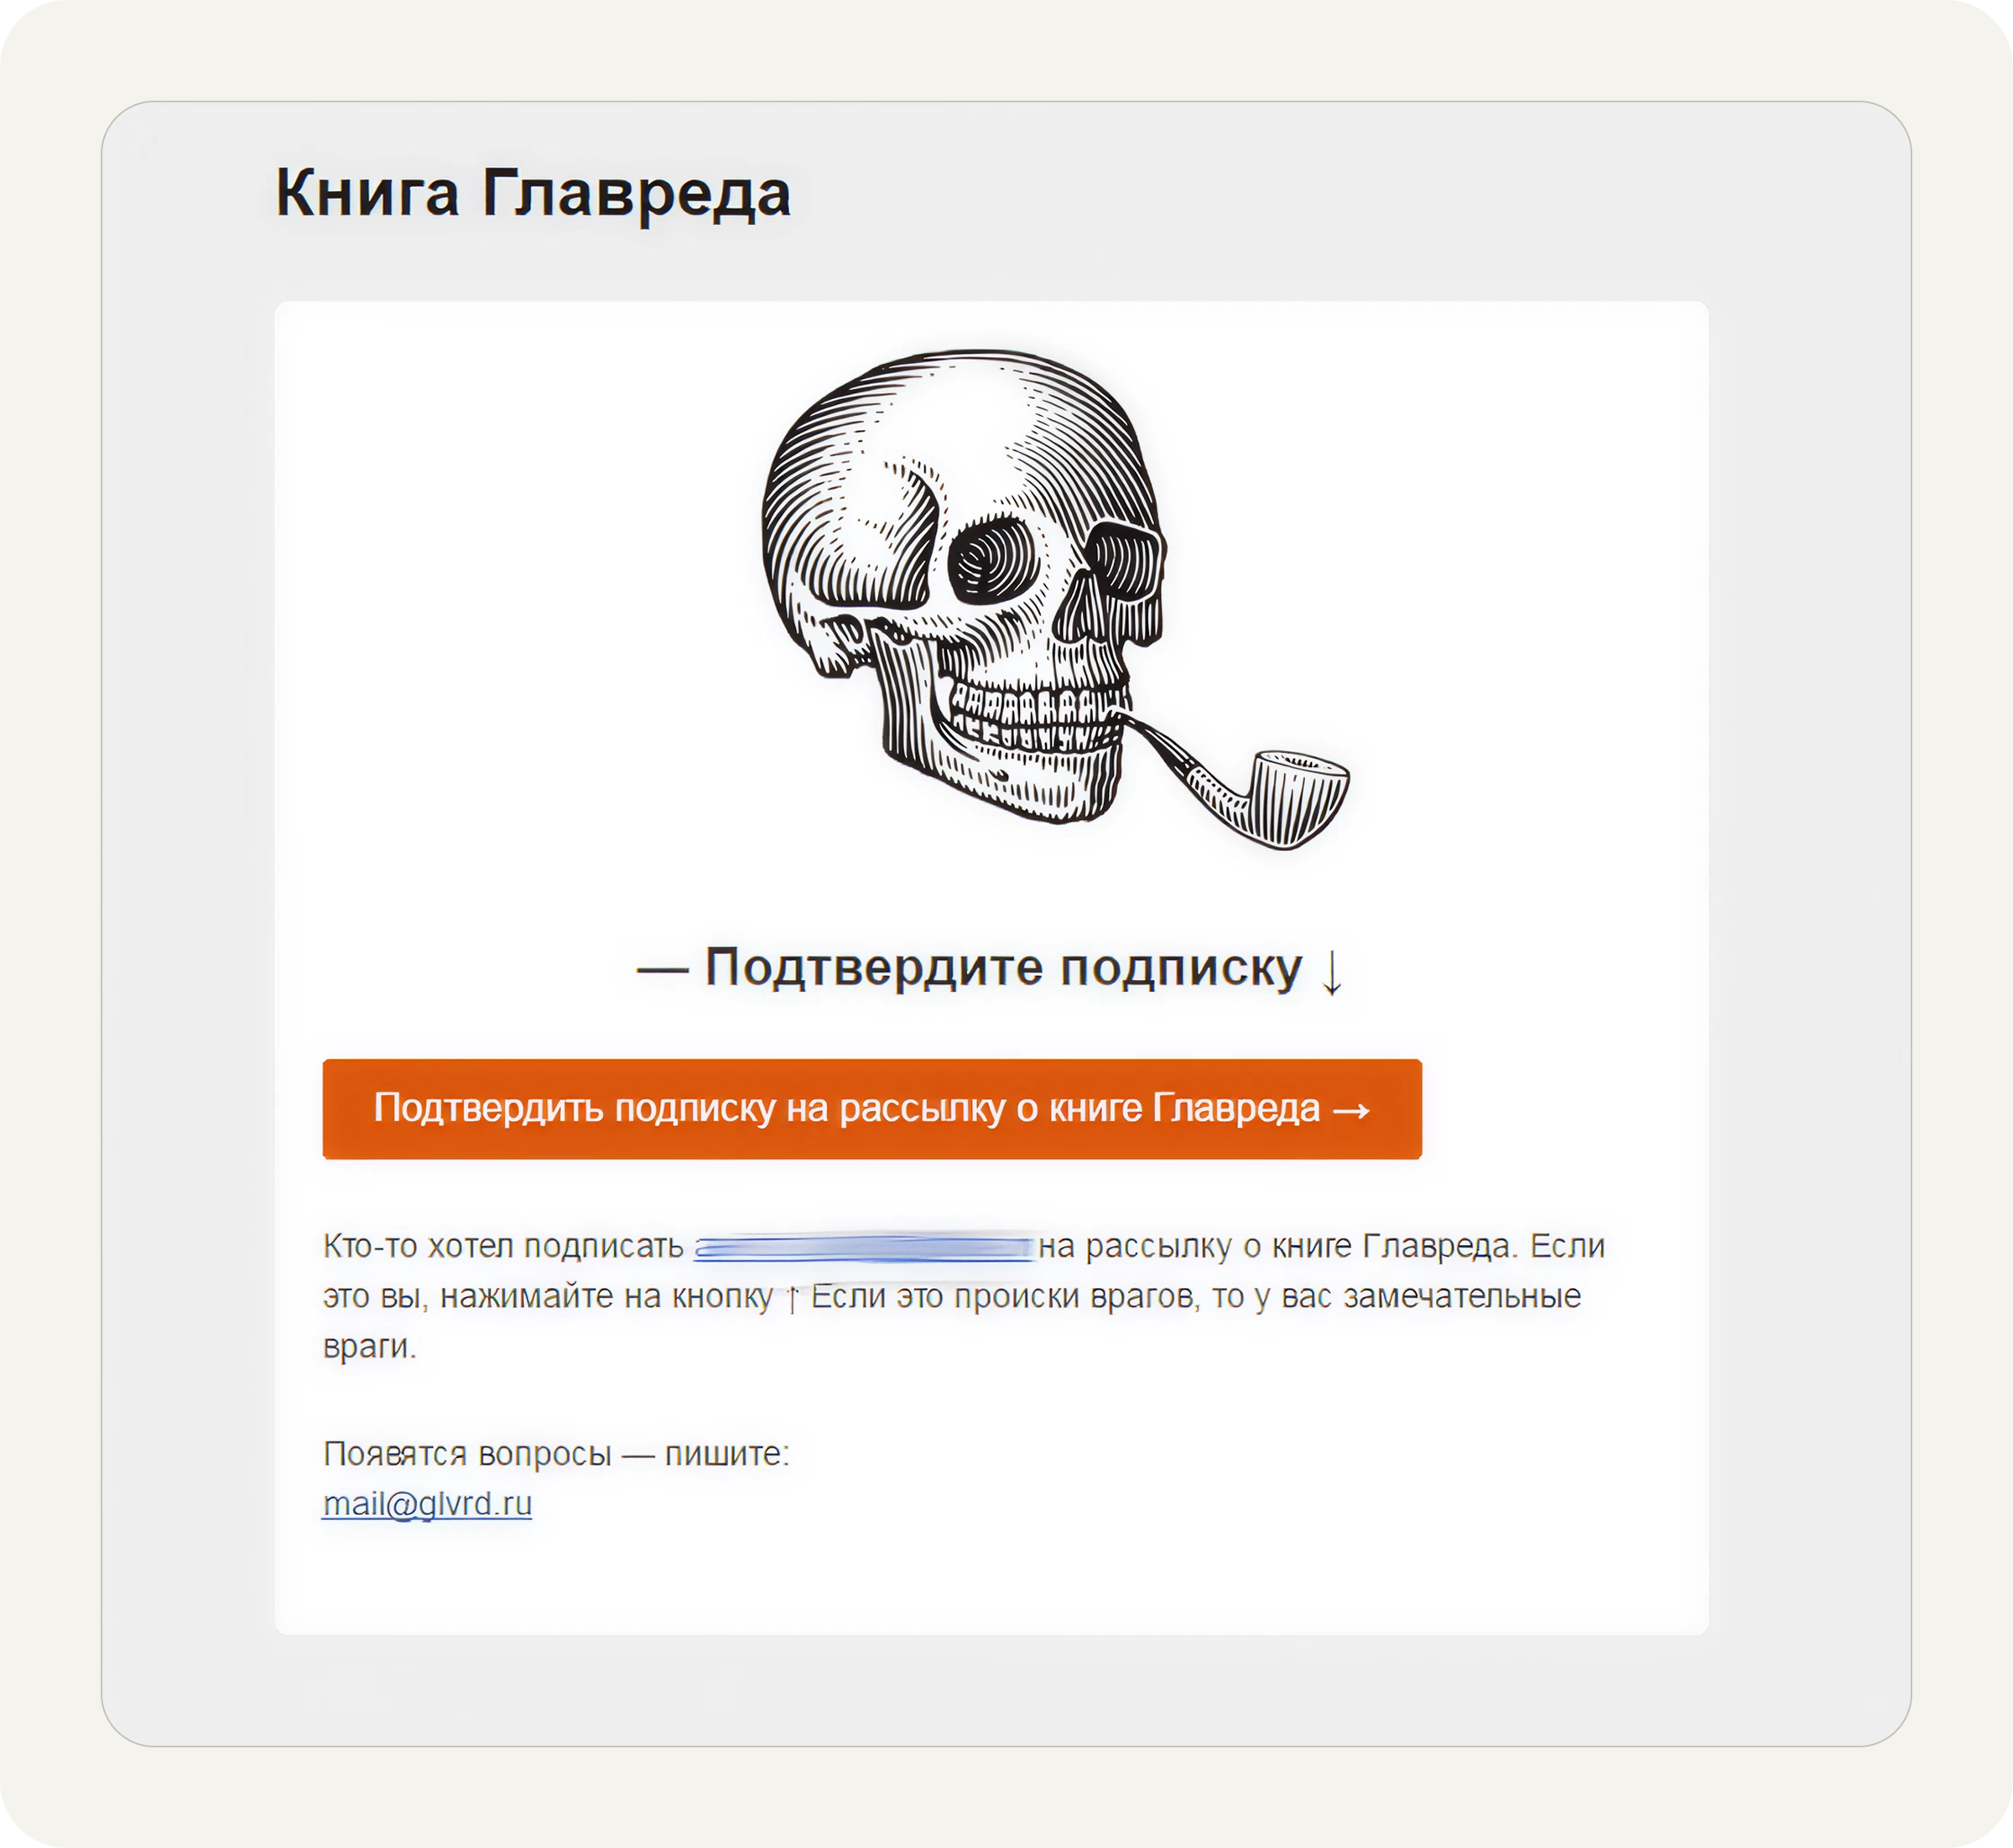Click the text "Появятся вопросы — пишите:"
The width and height of the screenshot is (2013, 1848).
(x=556, y=1454)
